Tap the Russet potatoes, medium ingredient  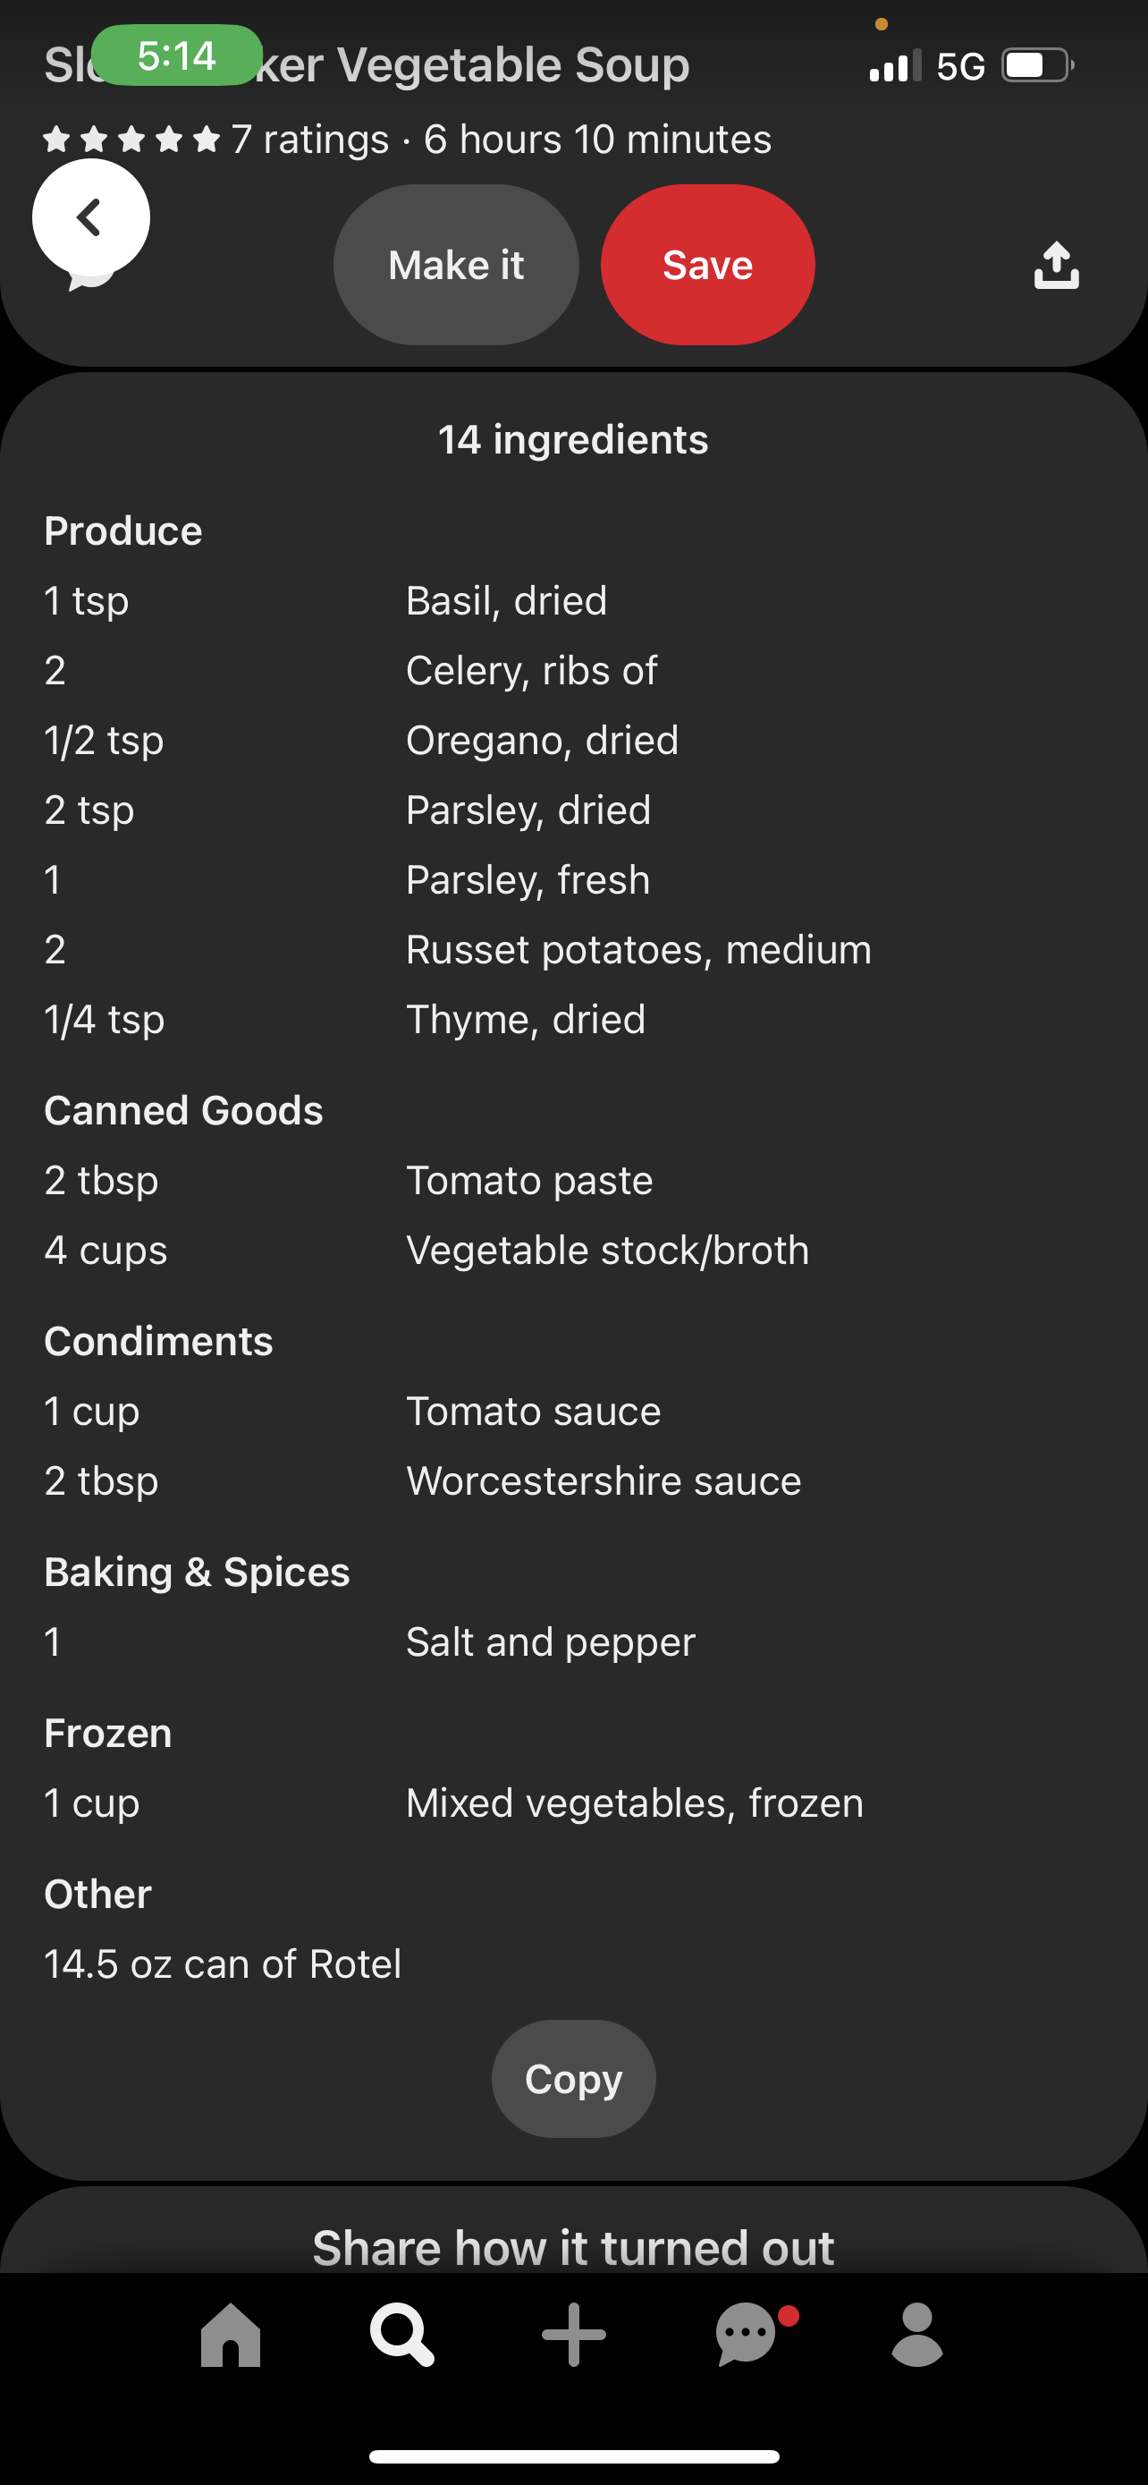pyautogui.click(x=638, y=950)
